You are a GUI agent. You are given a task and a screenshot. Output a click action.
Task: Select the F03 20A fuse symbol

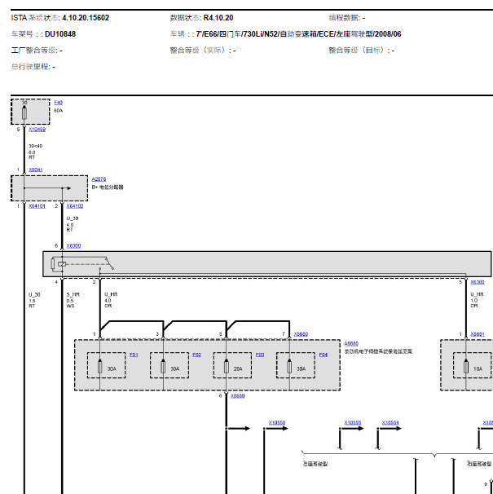227,367
